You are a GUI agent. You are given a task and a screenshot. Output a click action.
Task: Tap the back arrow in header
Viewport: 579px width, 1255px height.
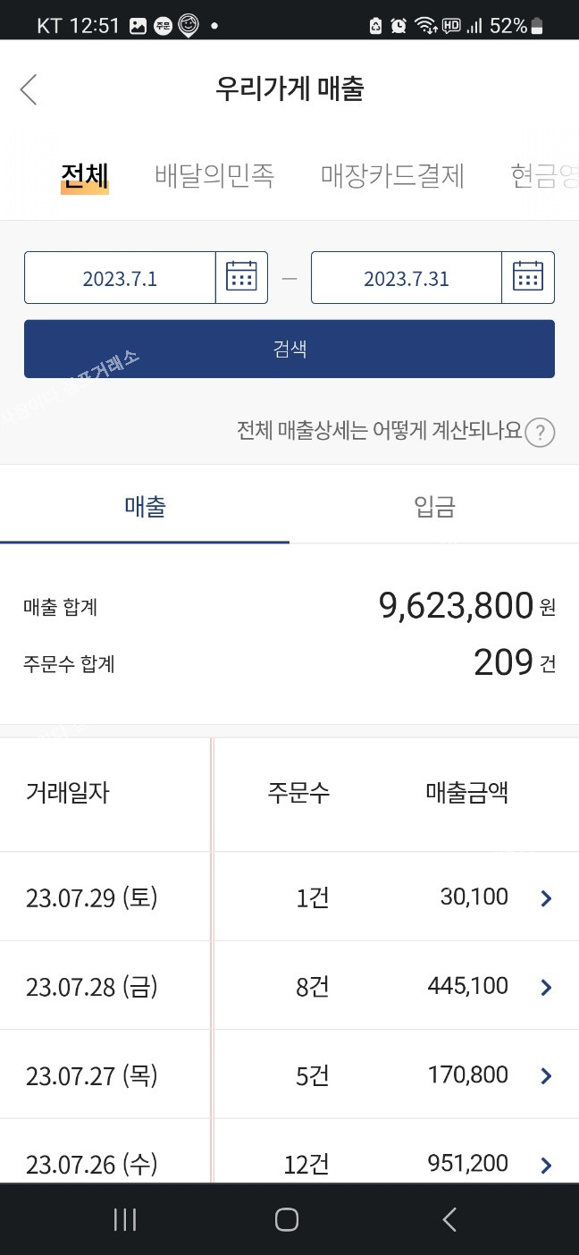coord(29,89)
